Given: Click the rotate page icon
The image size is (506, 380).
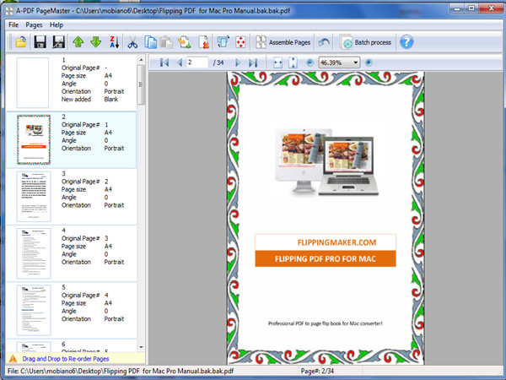Looking at the screenshot, I should [223, 42].
